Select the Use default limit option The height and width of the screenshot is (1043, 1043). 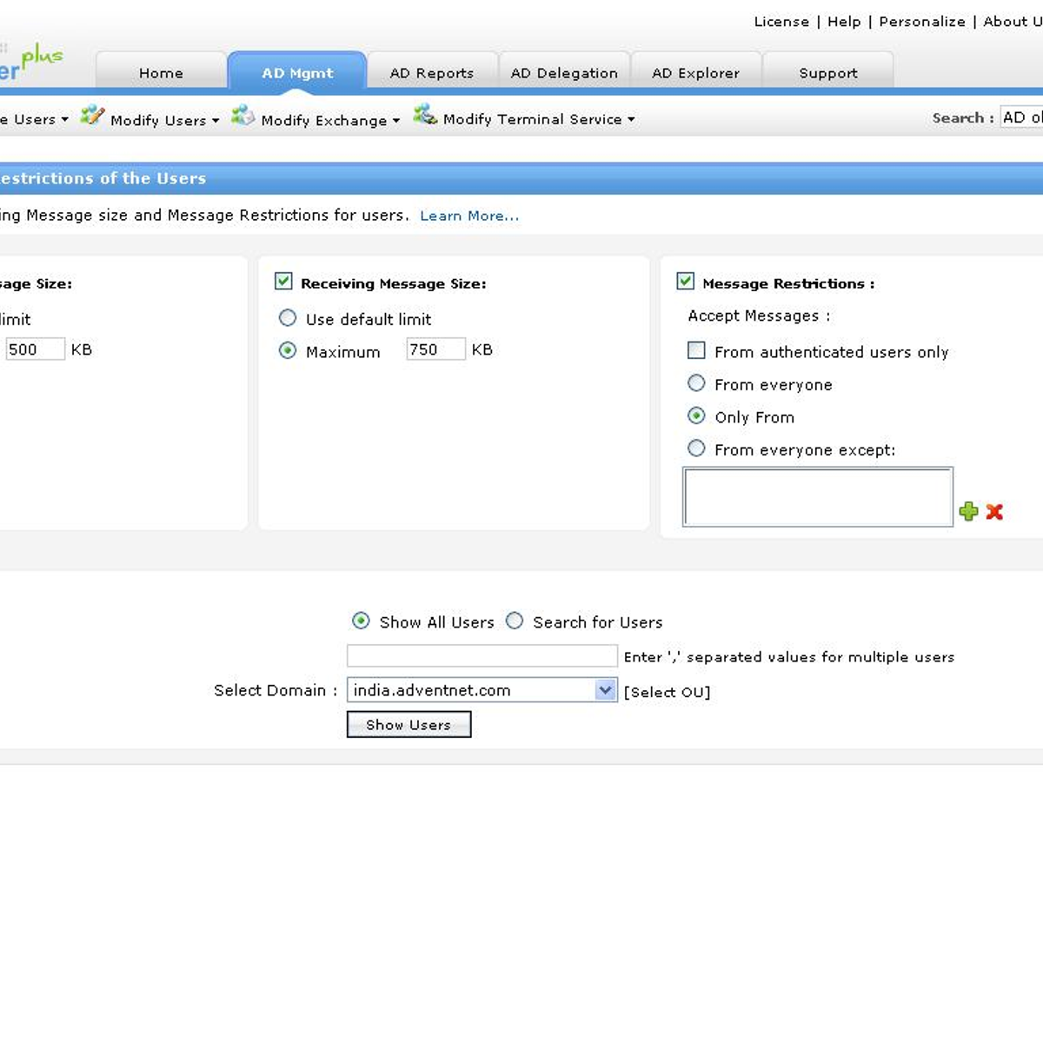pos(288,318)
